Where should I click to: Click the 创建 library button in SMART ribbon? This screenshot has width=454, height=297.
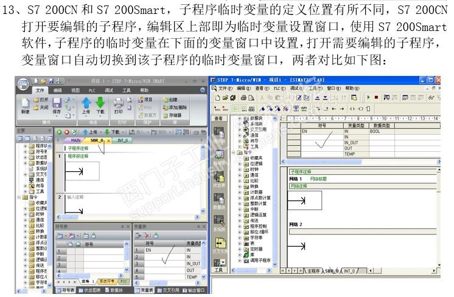click(170, 100)
